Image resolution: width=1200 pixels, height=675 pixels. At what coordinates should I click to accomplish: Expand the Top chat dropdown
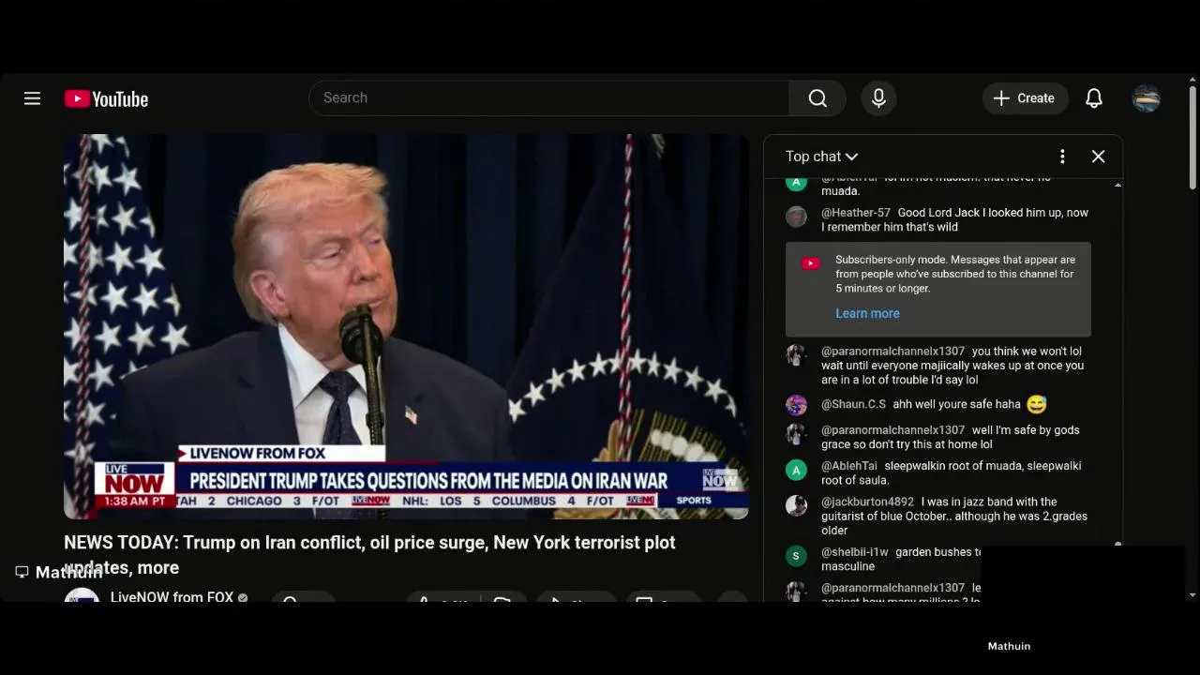coord(821,157)
